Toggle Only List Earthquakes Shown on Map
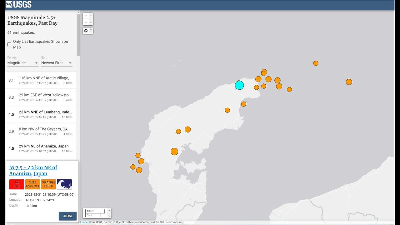The image size is (400, 225). tap(9, 44)
